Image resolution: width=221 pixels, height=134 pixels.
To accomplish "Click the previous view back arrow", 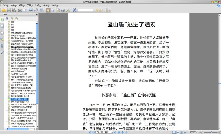I will 123,132.
